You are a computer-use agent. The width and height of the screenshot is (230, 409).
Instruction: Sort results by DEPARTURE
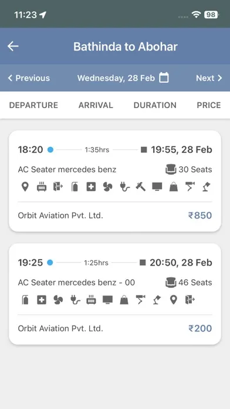33,105
